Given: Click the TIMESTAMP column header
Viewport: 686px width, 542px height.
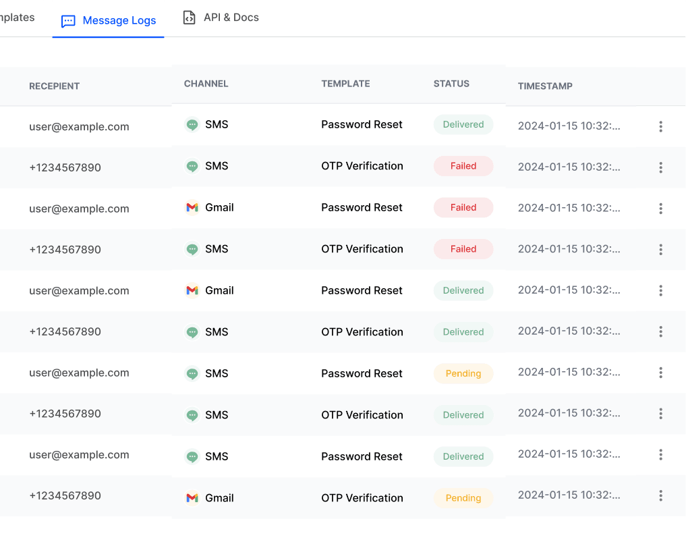Looking at the screenshot, I should click(545, 86).
